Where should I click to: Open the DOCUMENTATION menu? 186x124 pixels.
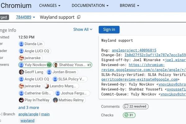[90, 6]
